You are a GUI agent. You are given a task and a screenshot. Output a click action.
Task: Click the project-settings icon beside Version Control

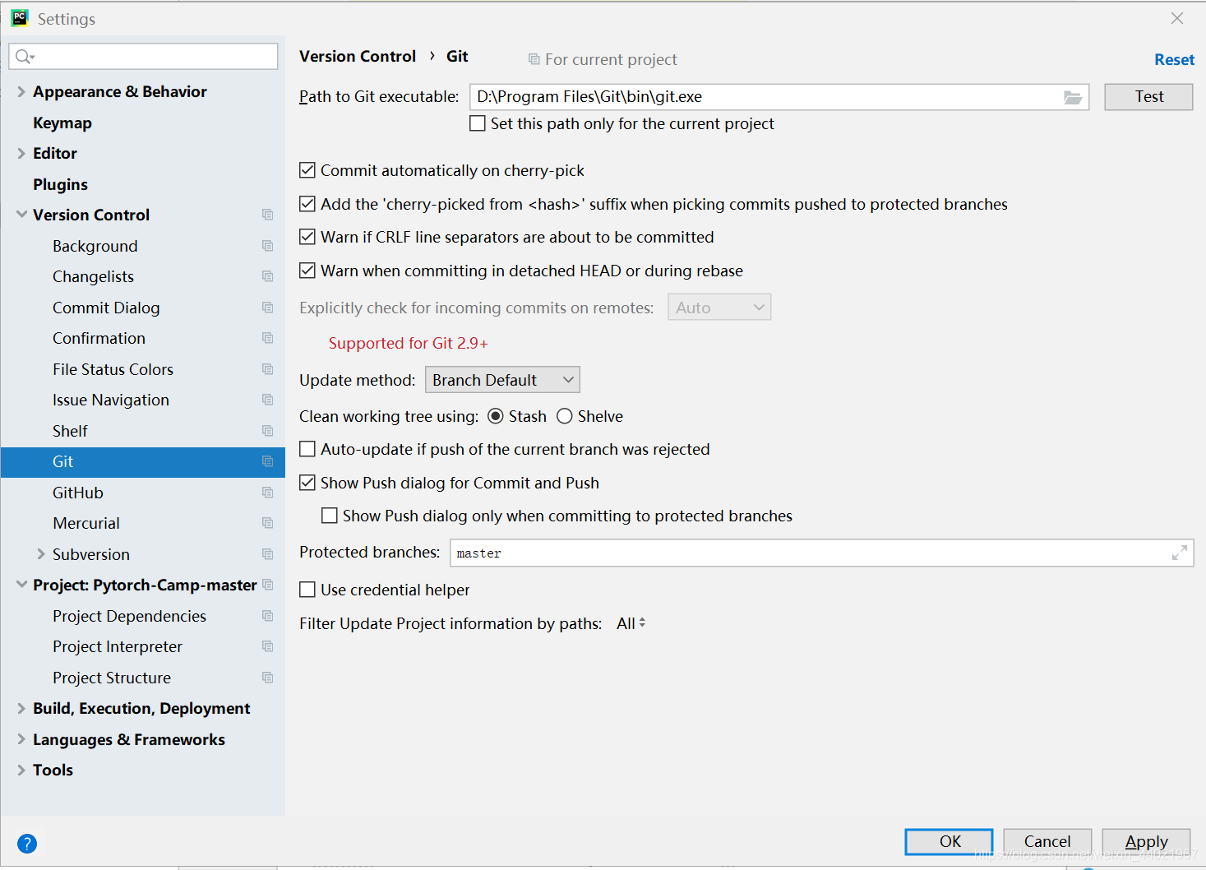[267, 215]
